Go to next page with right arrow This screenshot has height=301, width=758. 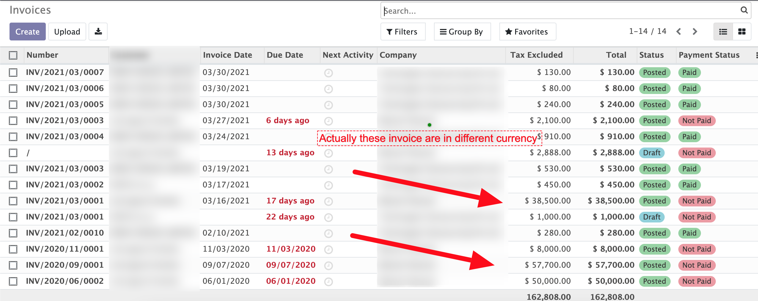coord(695,31)
